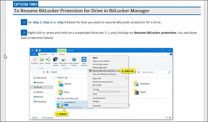Image resolution: width=208 pixels, height=122 pixels.
Task: Click the details view icon in status bar
Action: (167, 118)
